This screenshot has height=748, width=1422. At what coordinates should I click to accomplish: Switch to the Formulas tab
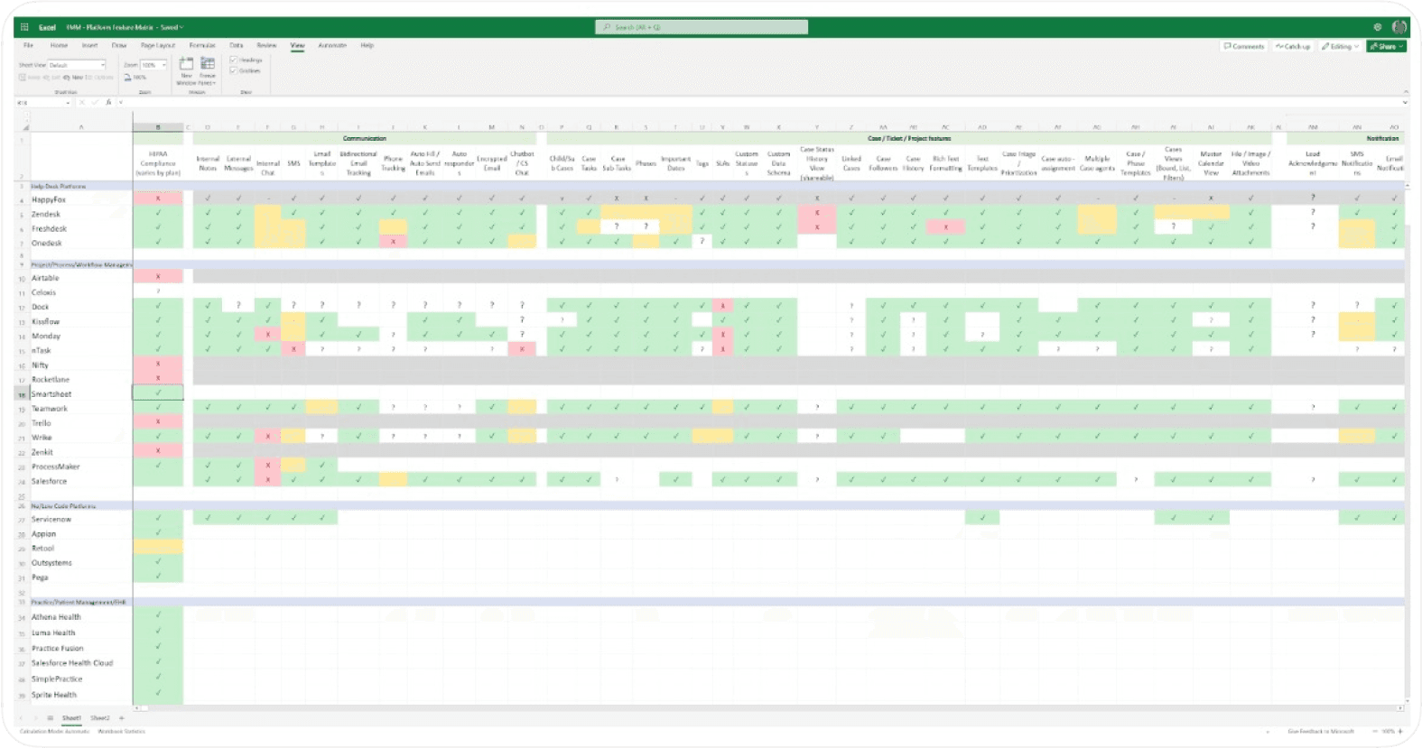(202, 45)
